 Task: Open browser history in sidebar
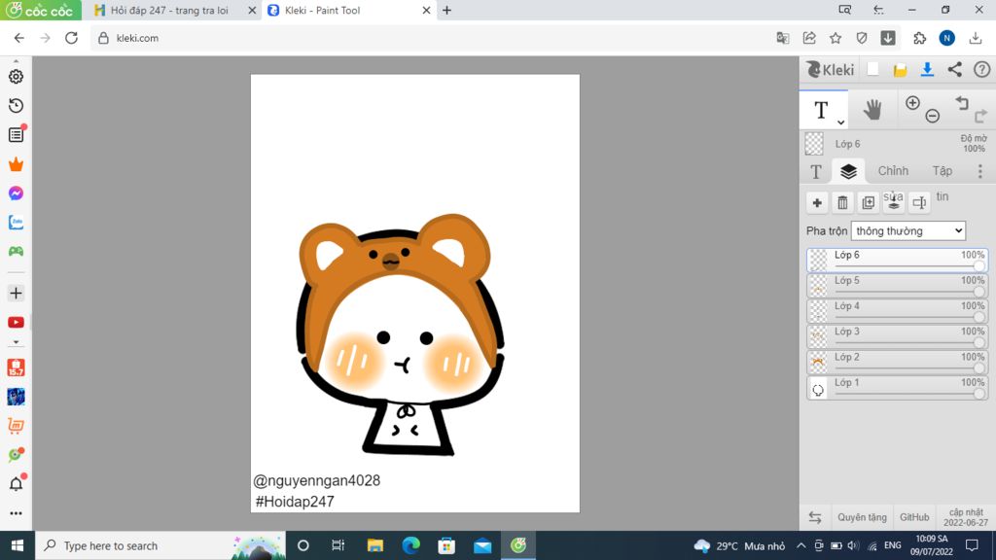[x=16, y=105]
